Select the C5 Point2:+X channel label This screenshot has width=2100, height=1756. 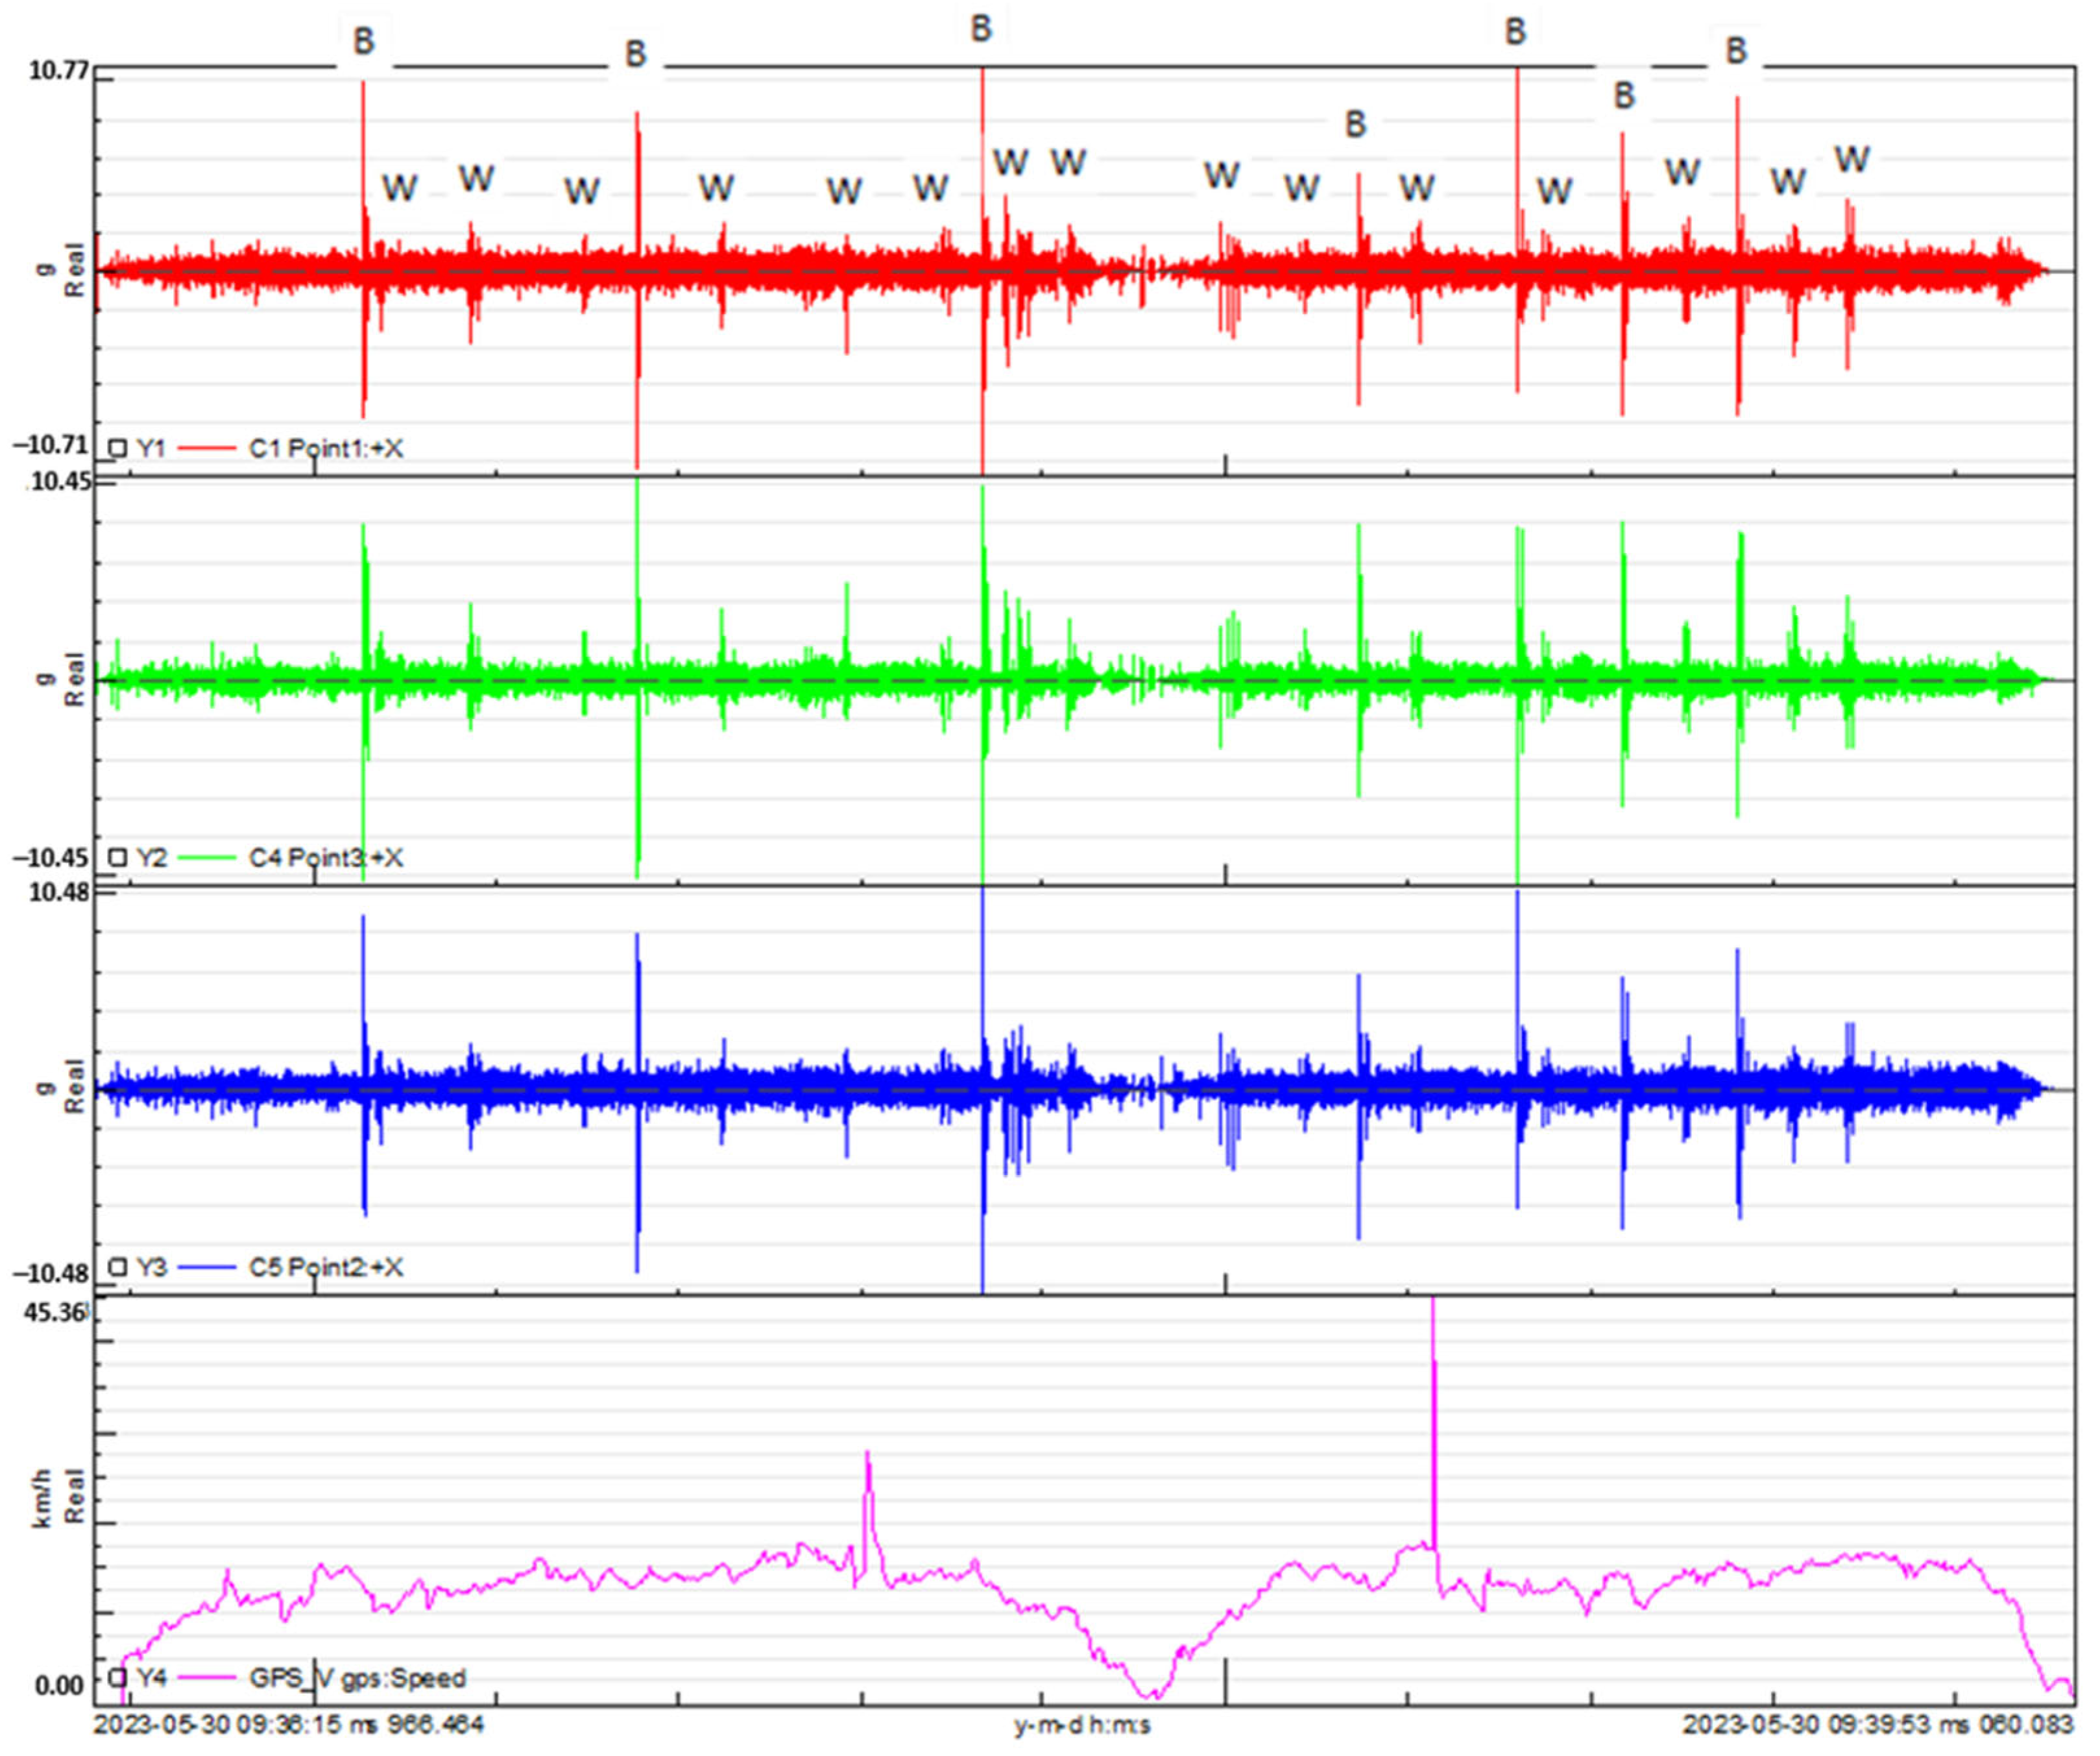click(326, 1267)
